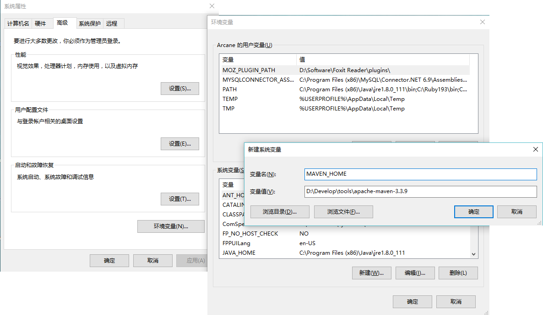
Task: Focus the 变量值 input field
Action: (420, 191)
